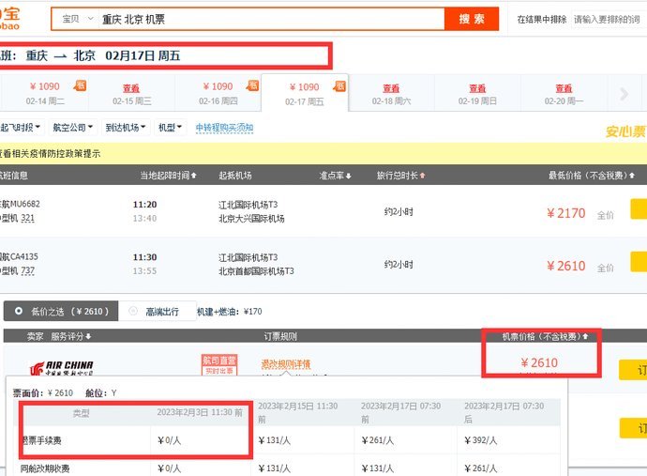Click the yellow button in the MU6682 row
The width and height of the screenshot is (647, 476).
tap(639, 209)
